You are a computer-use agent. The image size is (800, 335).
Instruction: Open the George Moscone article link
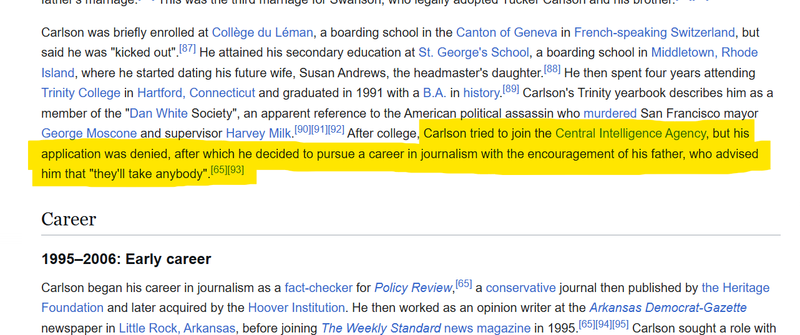coord(89,133)
